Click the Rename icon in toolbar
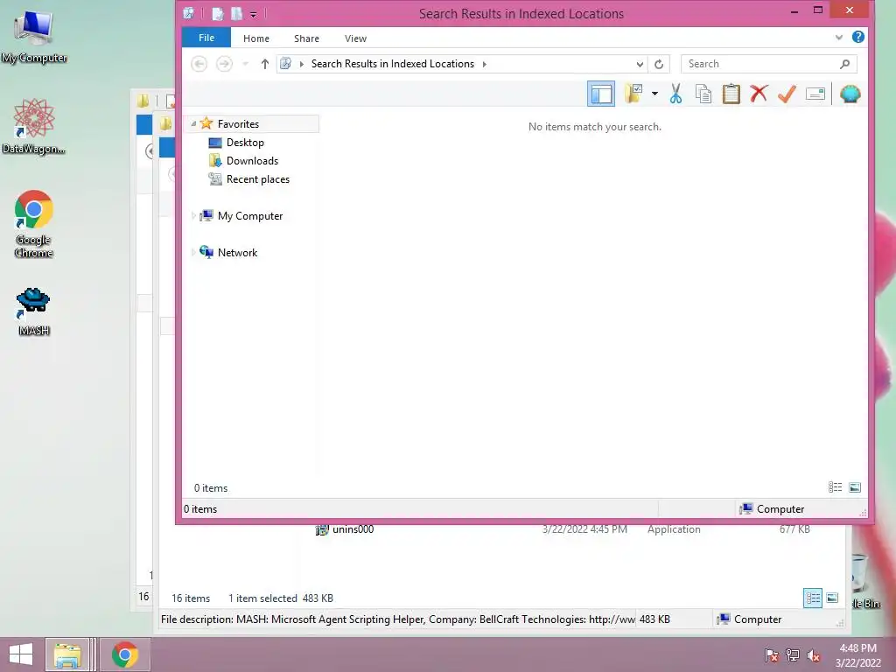The image size is (896, 672). tap(815, 94)
